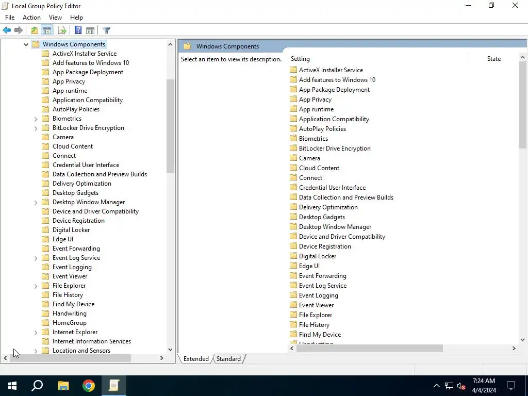This screenshot has width=528, height=396.
Task: Click tree pane horizontal scroll left arrow
Action: 5,358
